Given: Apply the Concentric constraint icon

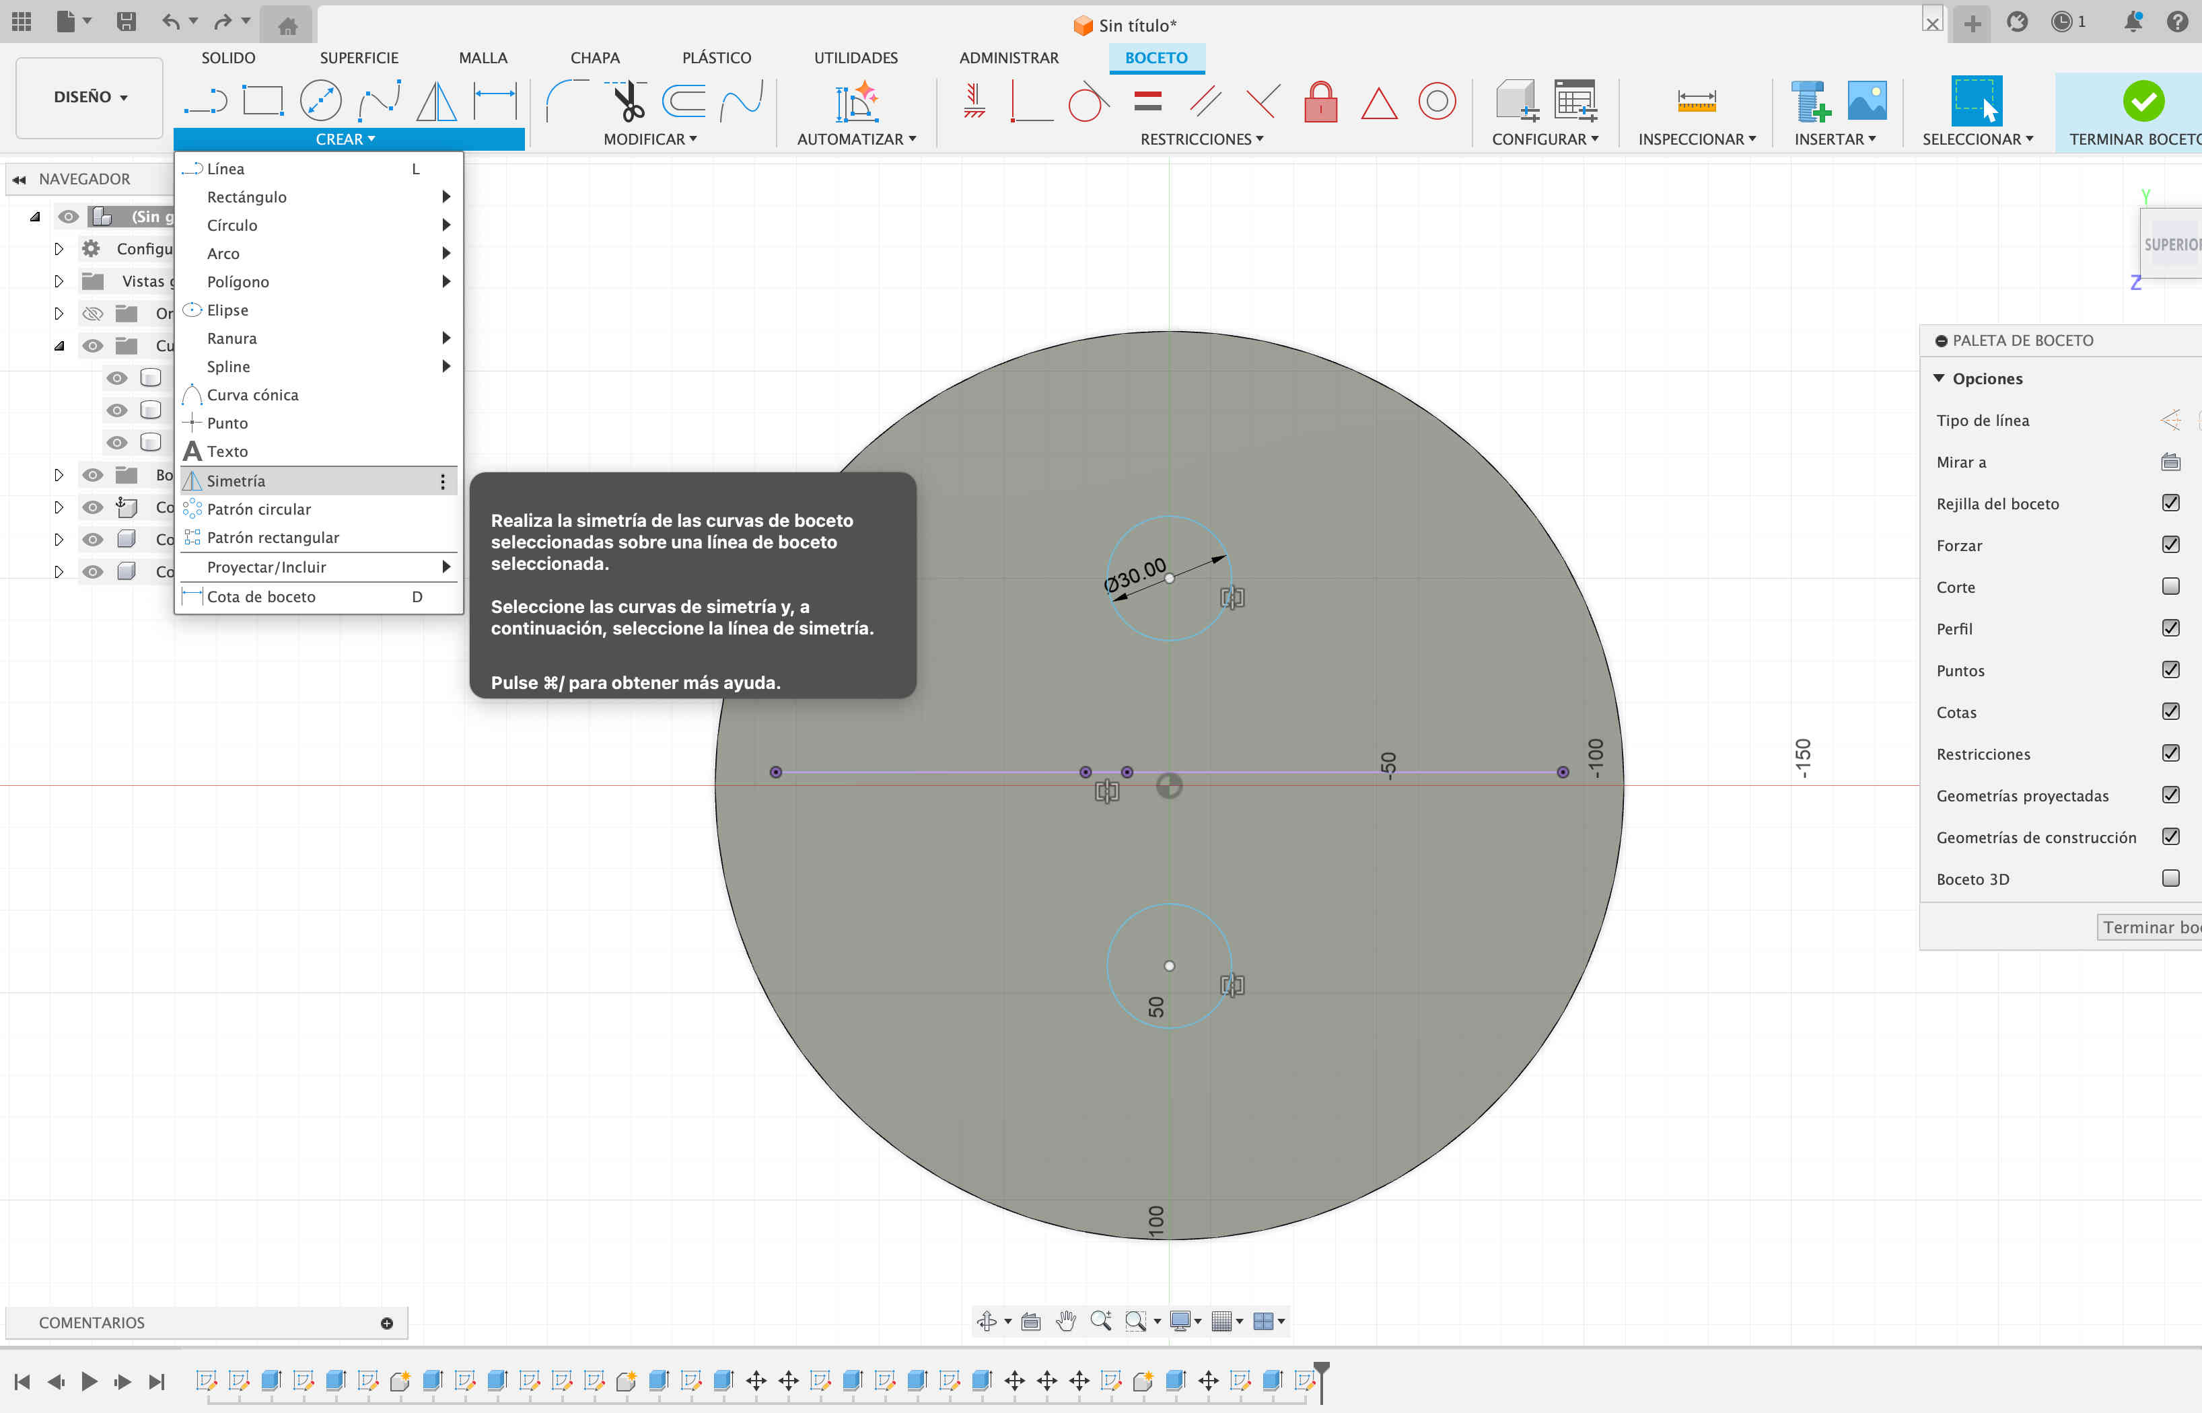Looking at the screenshot, I should pyautogui.click(x=1437, y=101).
